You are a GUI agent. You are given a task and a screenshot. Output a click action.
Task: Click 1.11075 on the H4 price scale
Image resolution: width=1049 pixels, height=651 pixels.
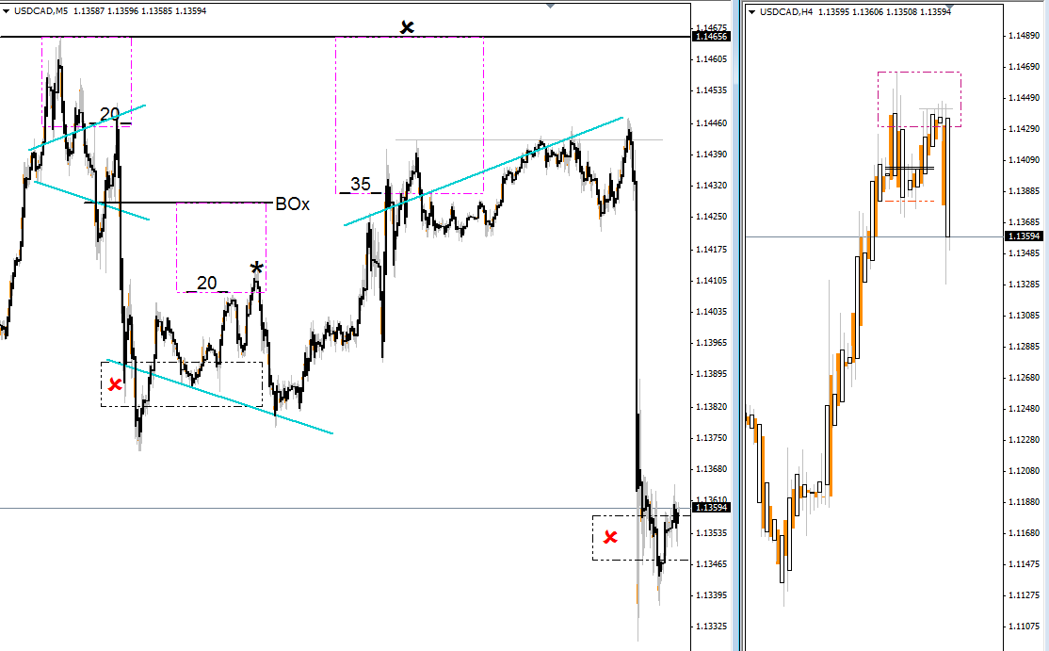click(1025, 627)
